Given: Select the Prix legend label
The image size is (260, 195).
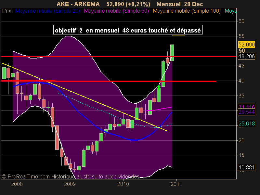Looking at the screenshot, I should point(6,11).
